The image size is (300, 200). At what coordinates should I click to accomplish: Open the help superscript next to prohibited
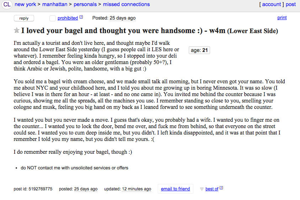[81, 17]
